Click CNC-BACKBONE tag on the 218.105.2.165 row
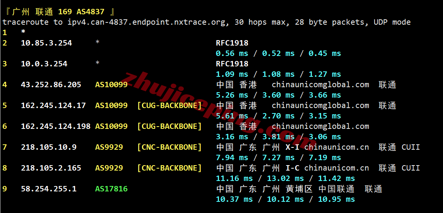This screenshot has width=443, height=213. [169, 168]
